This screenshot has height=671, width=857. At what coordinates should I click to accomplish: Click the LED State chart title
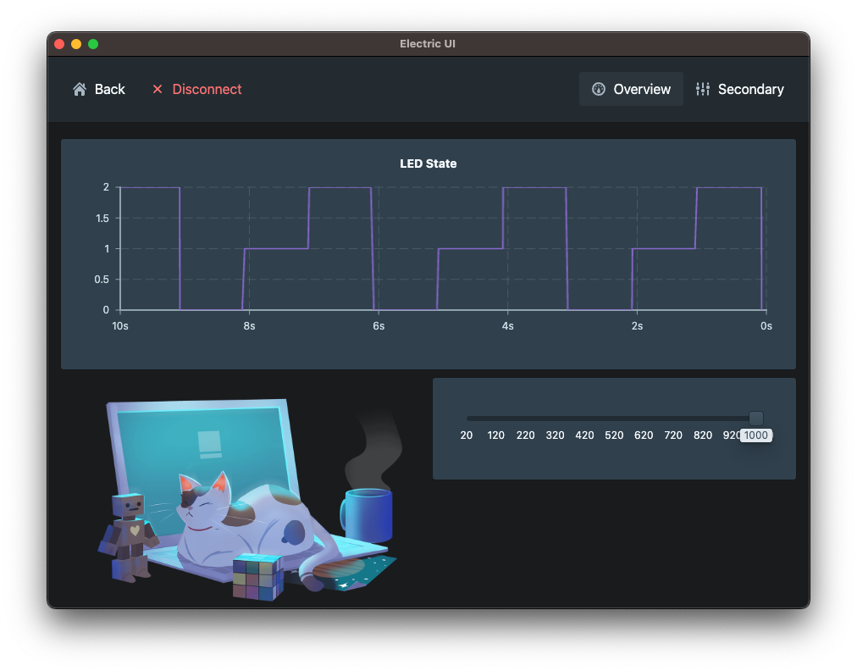click(428, 164)
